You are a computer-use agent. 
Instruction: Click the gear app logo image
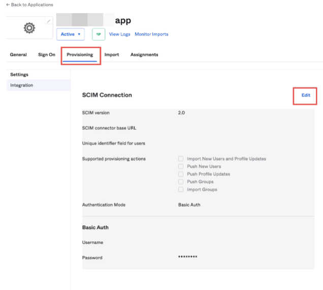[29, 28]
